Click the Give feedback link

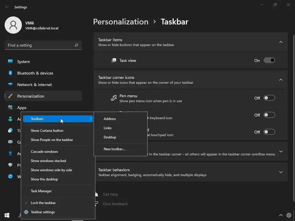[115, 204]
